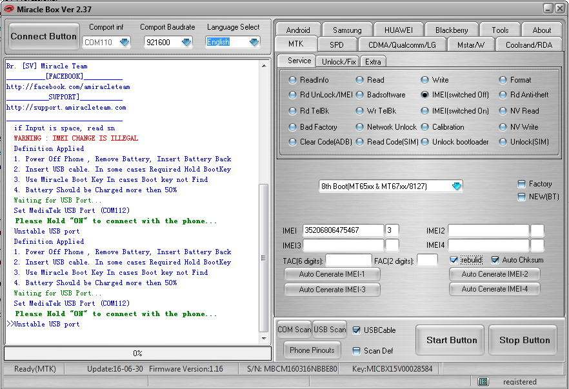This screenshot has height=389, width=569.
Task: Open the About tab
Action: click(x=541, y=30)
